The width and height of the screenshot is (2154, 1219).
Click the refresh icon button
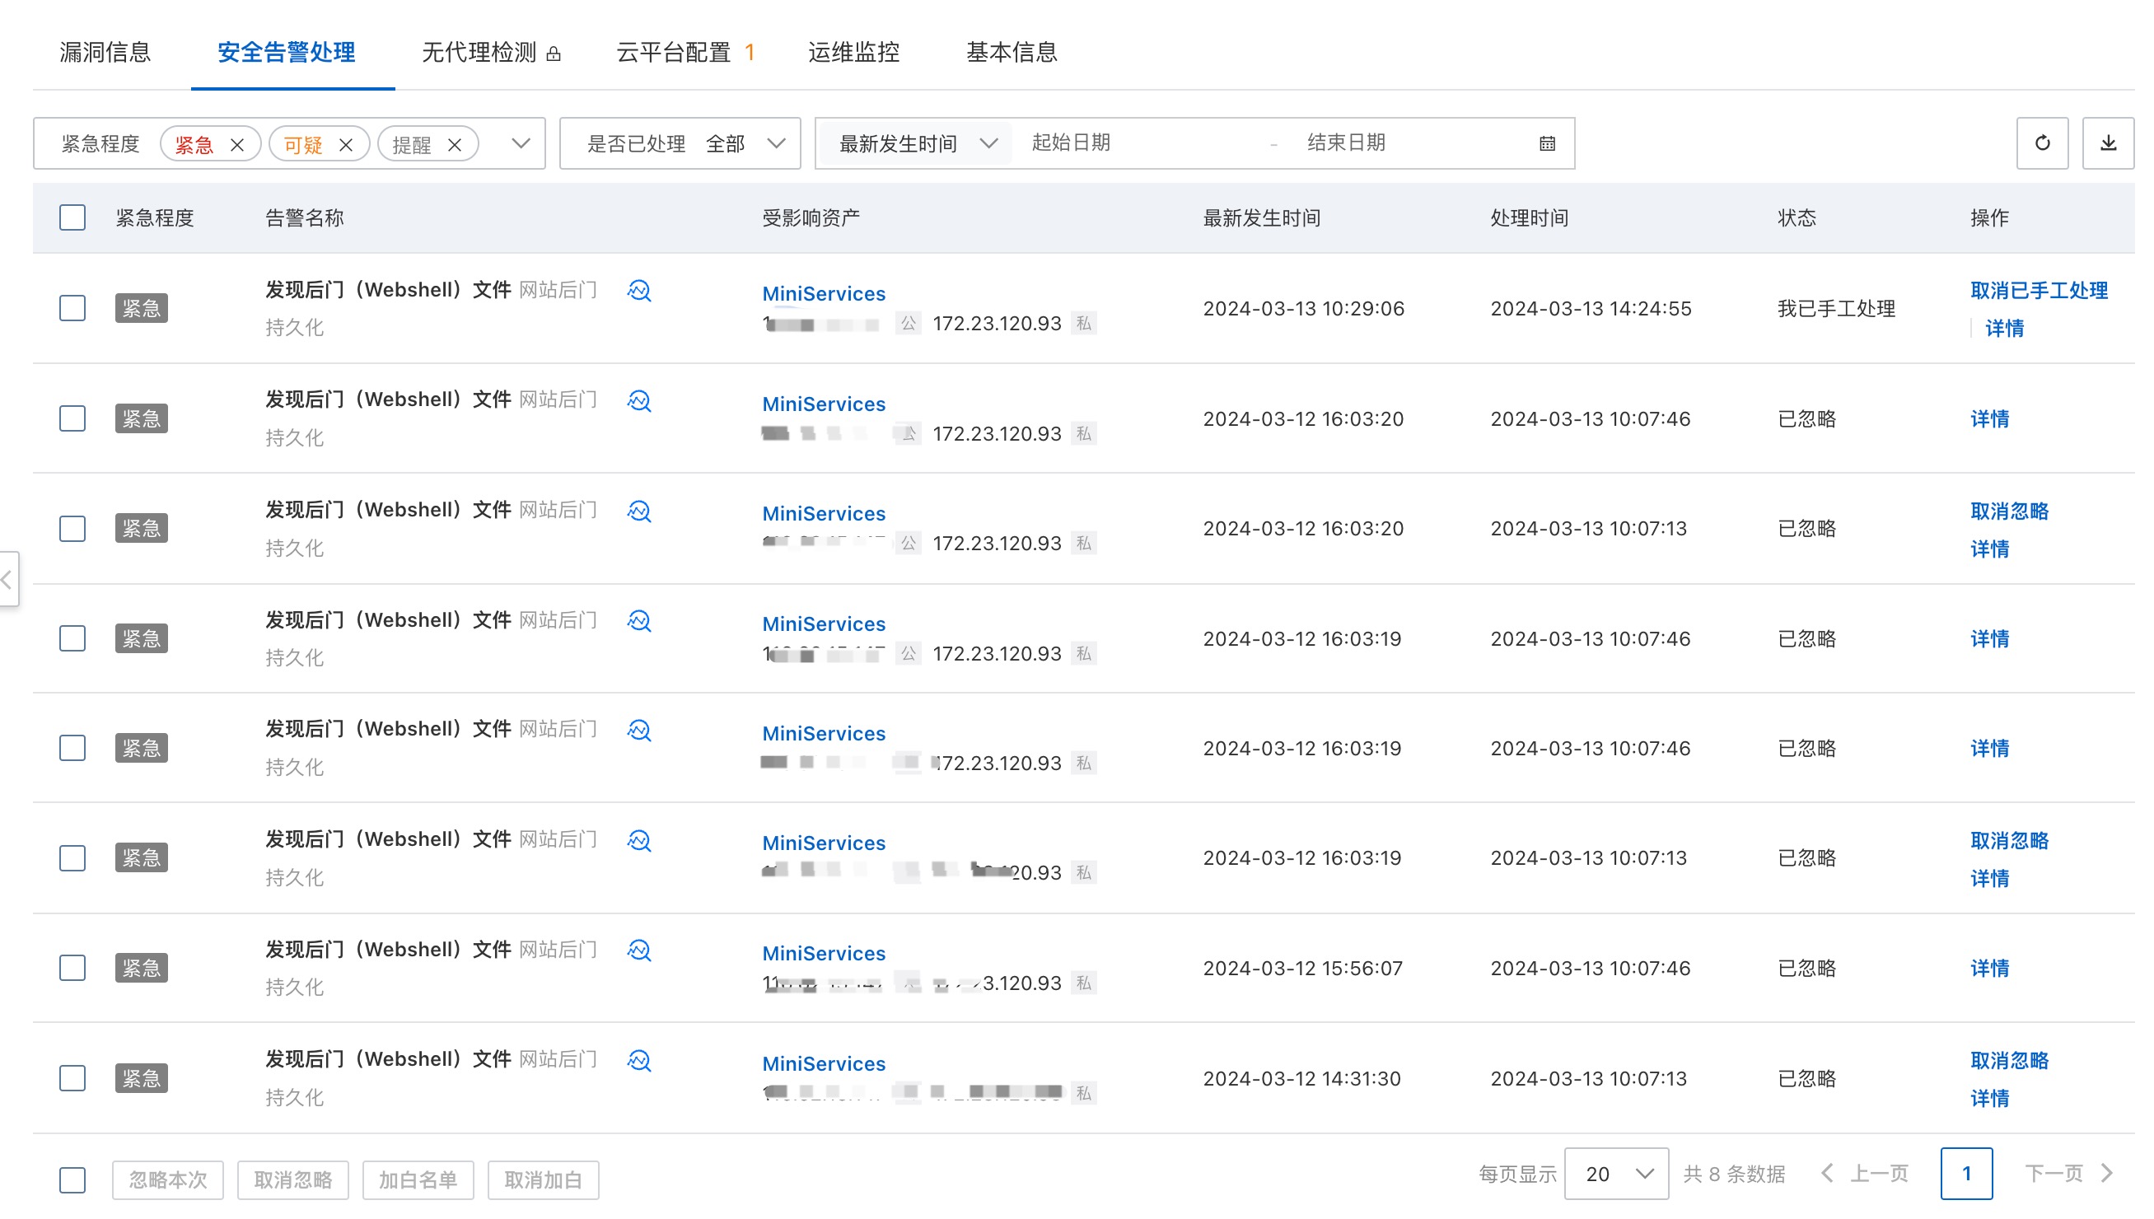coord(2041,143)
